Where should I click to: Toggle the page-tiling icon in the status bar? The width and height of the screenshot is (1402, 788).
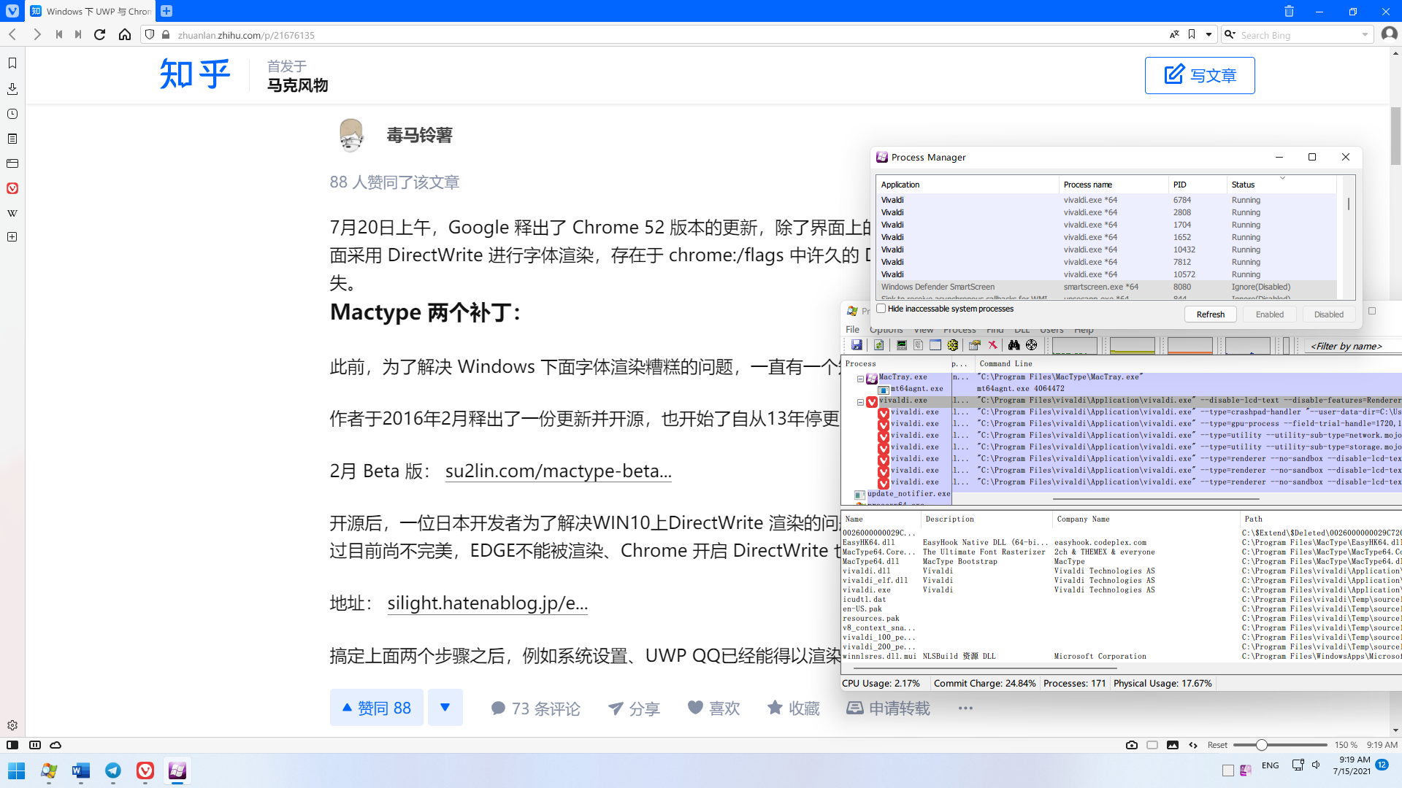point(35,745)
